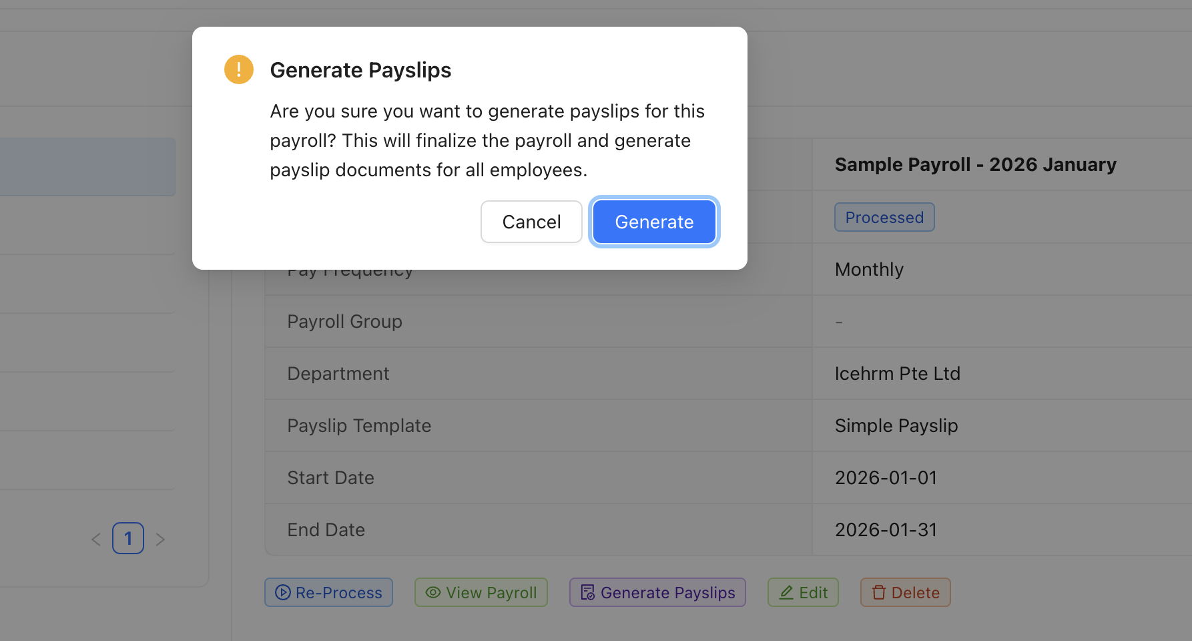The height and width of the screenshot is (641, 1192).
Task: Click the Sample Payroll - 2026 January title
Action: (975, 164)
